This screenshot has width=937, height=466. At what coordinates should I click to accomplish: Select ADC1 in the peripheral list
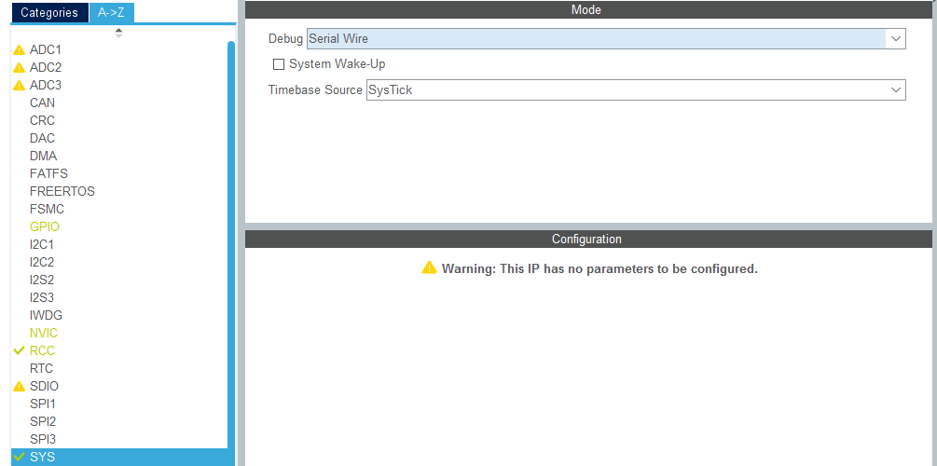click(46, 49)
